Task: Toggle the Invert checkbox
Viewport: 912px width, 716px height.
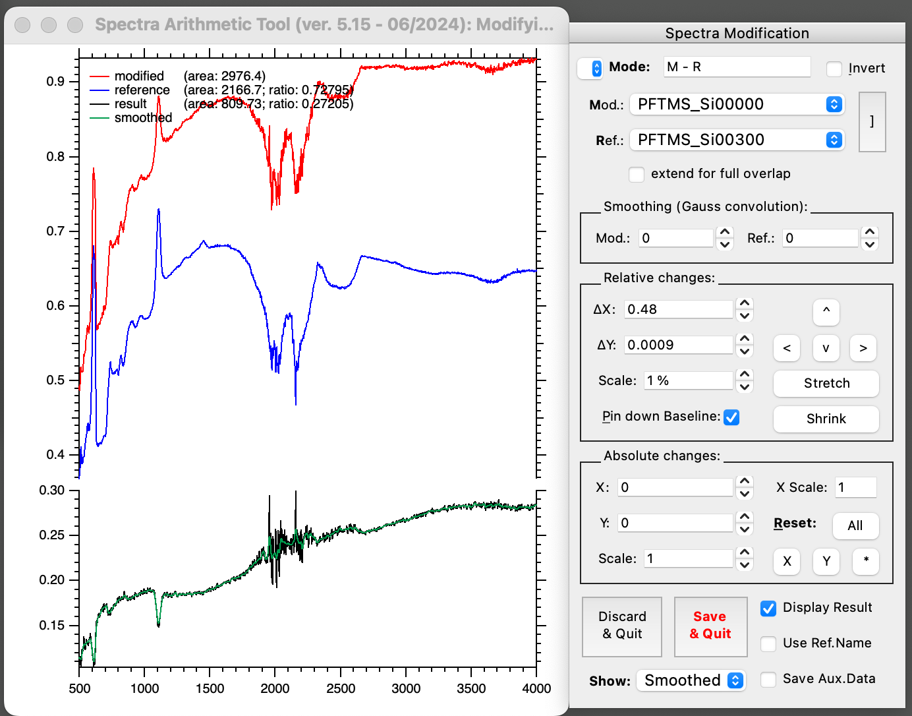Action: coord(834,69)
